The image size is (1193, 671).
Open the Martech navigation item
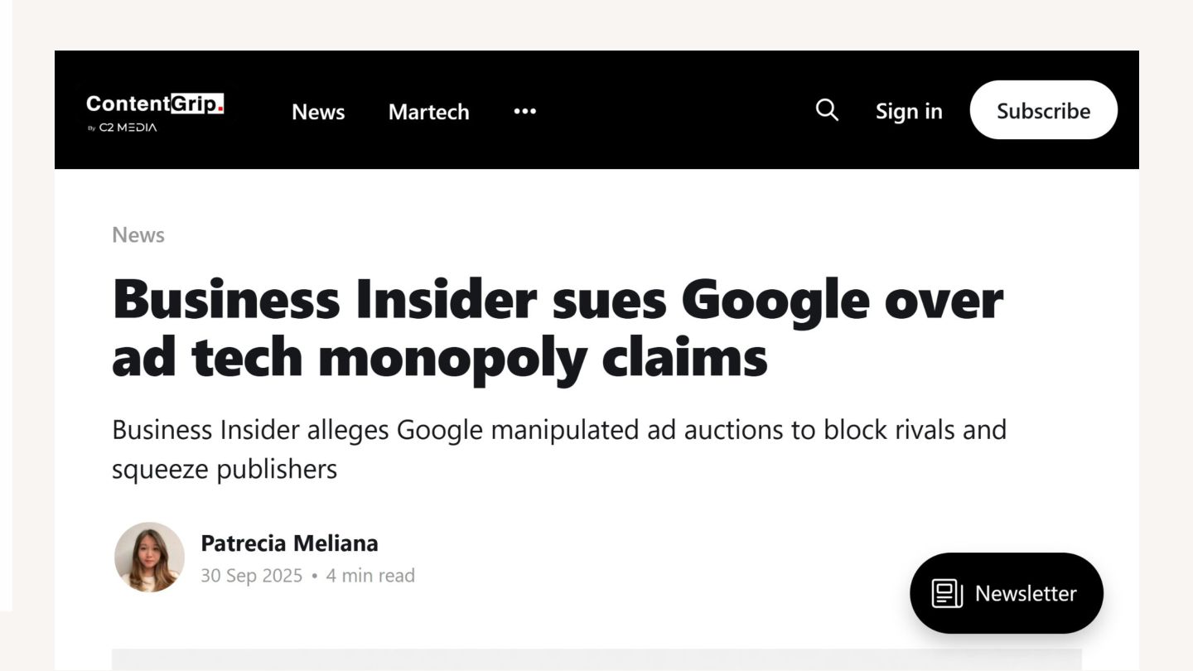[x=428, y=112]
